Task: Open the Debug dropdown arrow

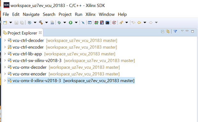Action: point(65,23)
